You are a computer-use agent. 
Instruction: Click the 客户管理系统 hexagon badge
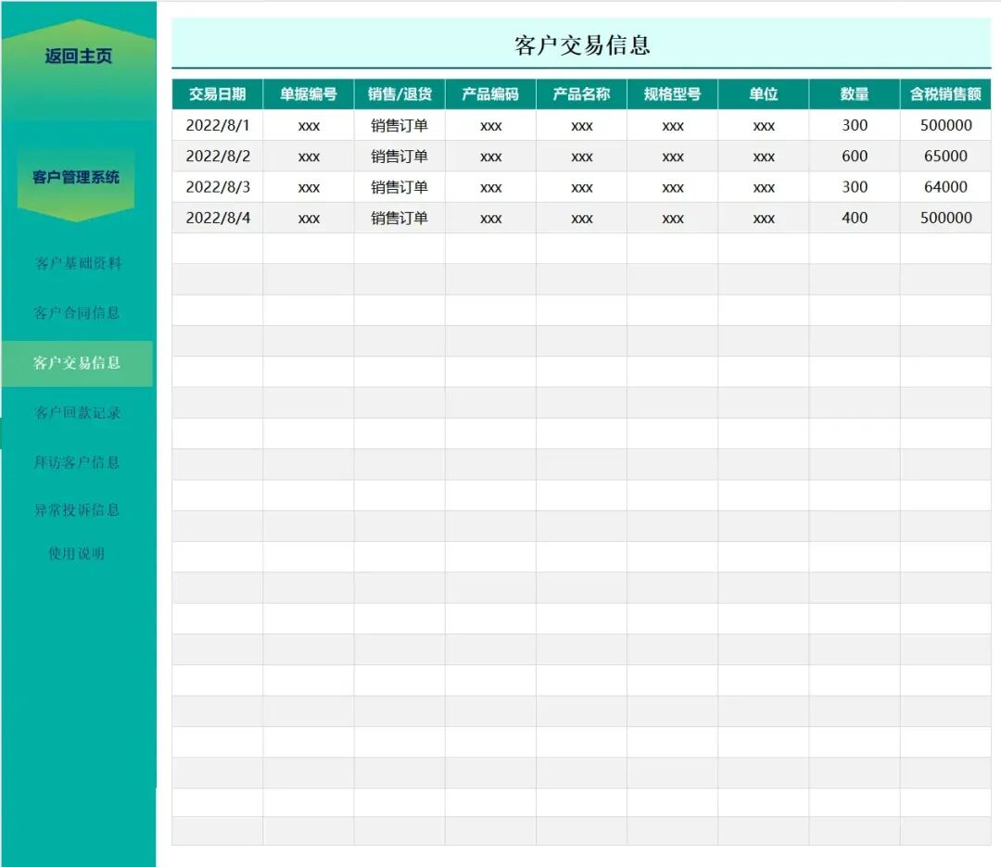coord(76,178)
